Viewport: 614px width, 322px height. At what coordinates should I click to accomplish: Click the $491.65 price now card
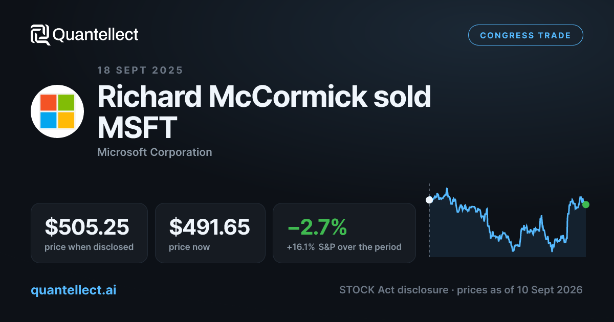tap(210, 233)
